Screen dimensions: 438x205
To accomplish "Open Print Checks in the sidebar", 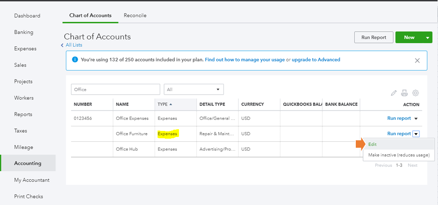I will tap(29, 196).
